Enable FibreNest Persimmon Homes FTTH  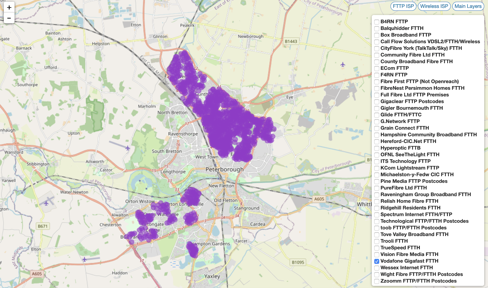(x=377, y=88)
